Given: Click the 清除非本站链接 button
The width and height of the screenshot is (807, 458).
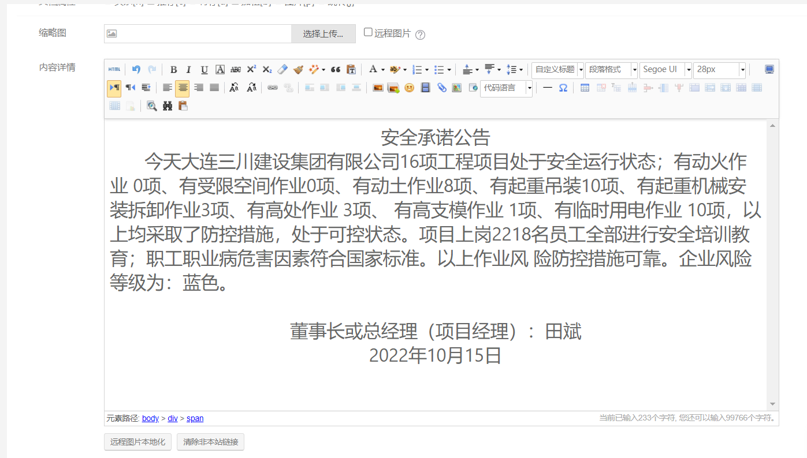Looking at the screenshot, I should point(210,442).
